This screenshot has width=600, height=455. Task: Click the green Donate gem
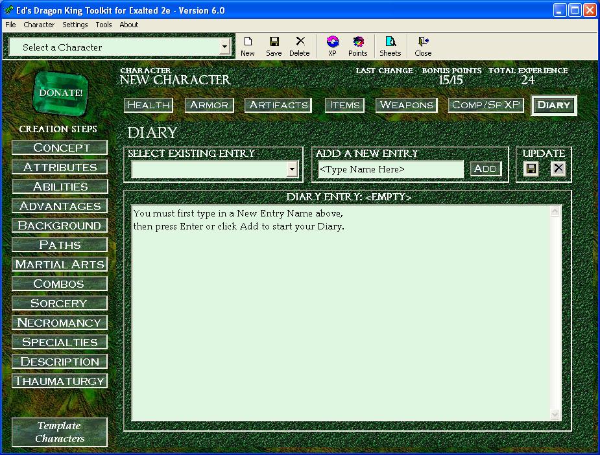coord(60,93)
